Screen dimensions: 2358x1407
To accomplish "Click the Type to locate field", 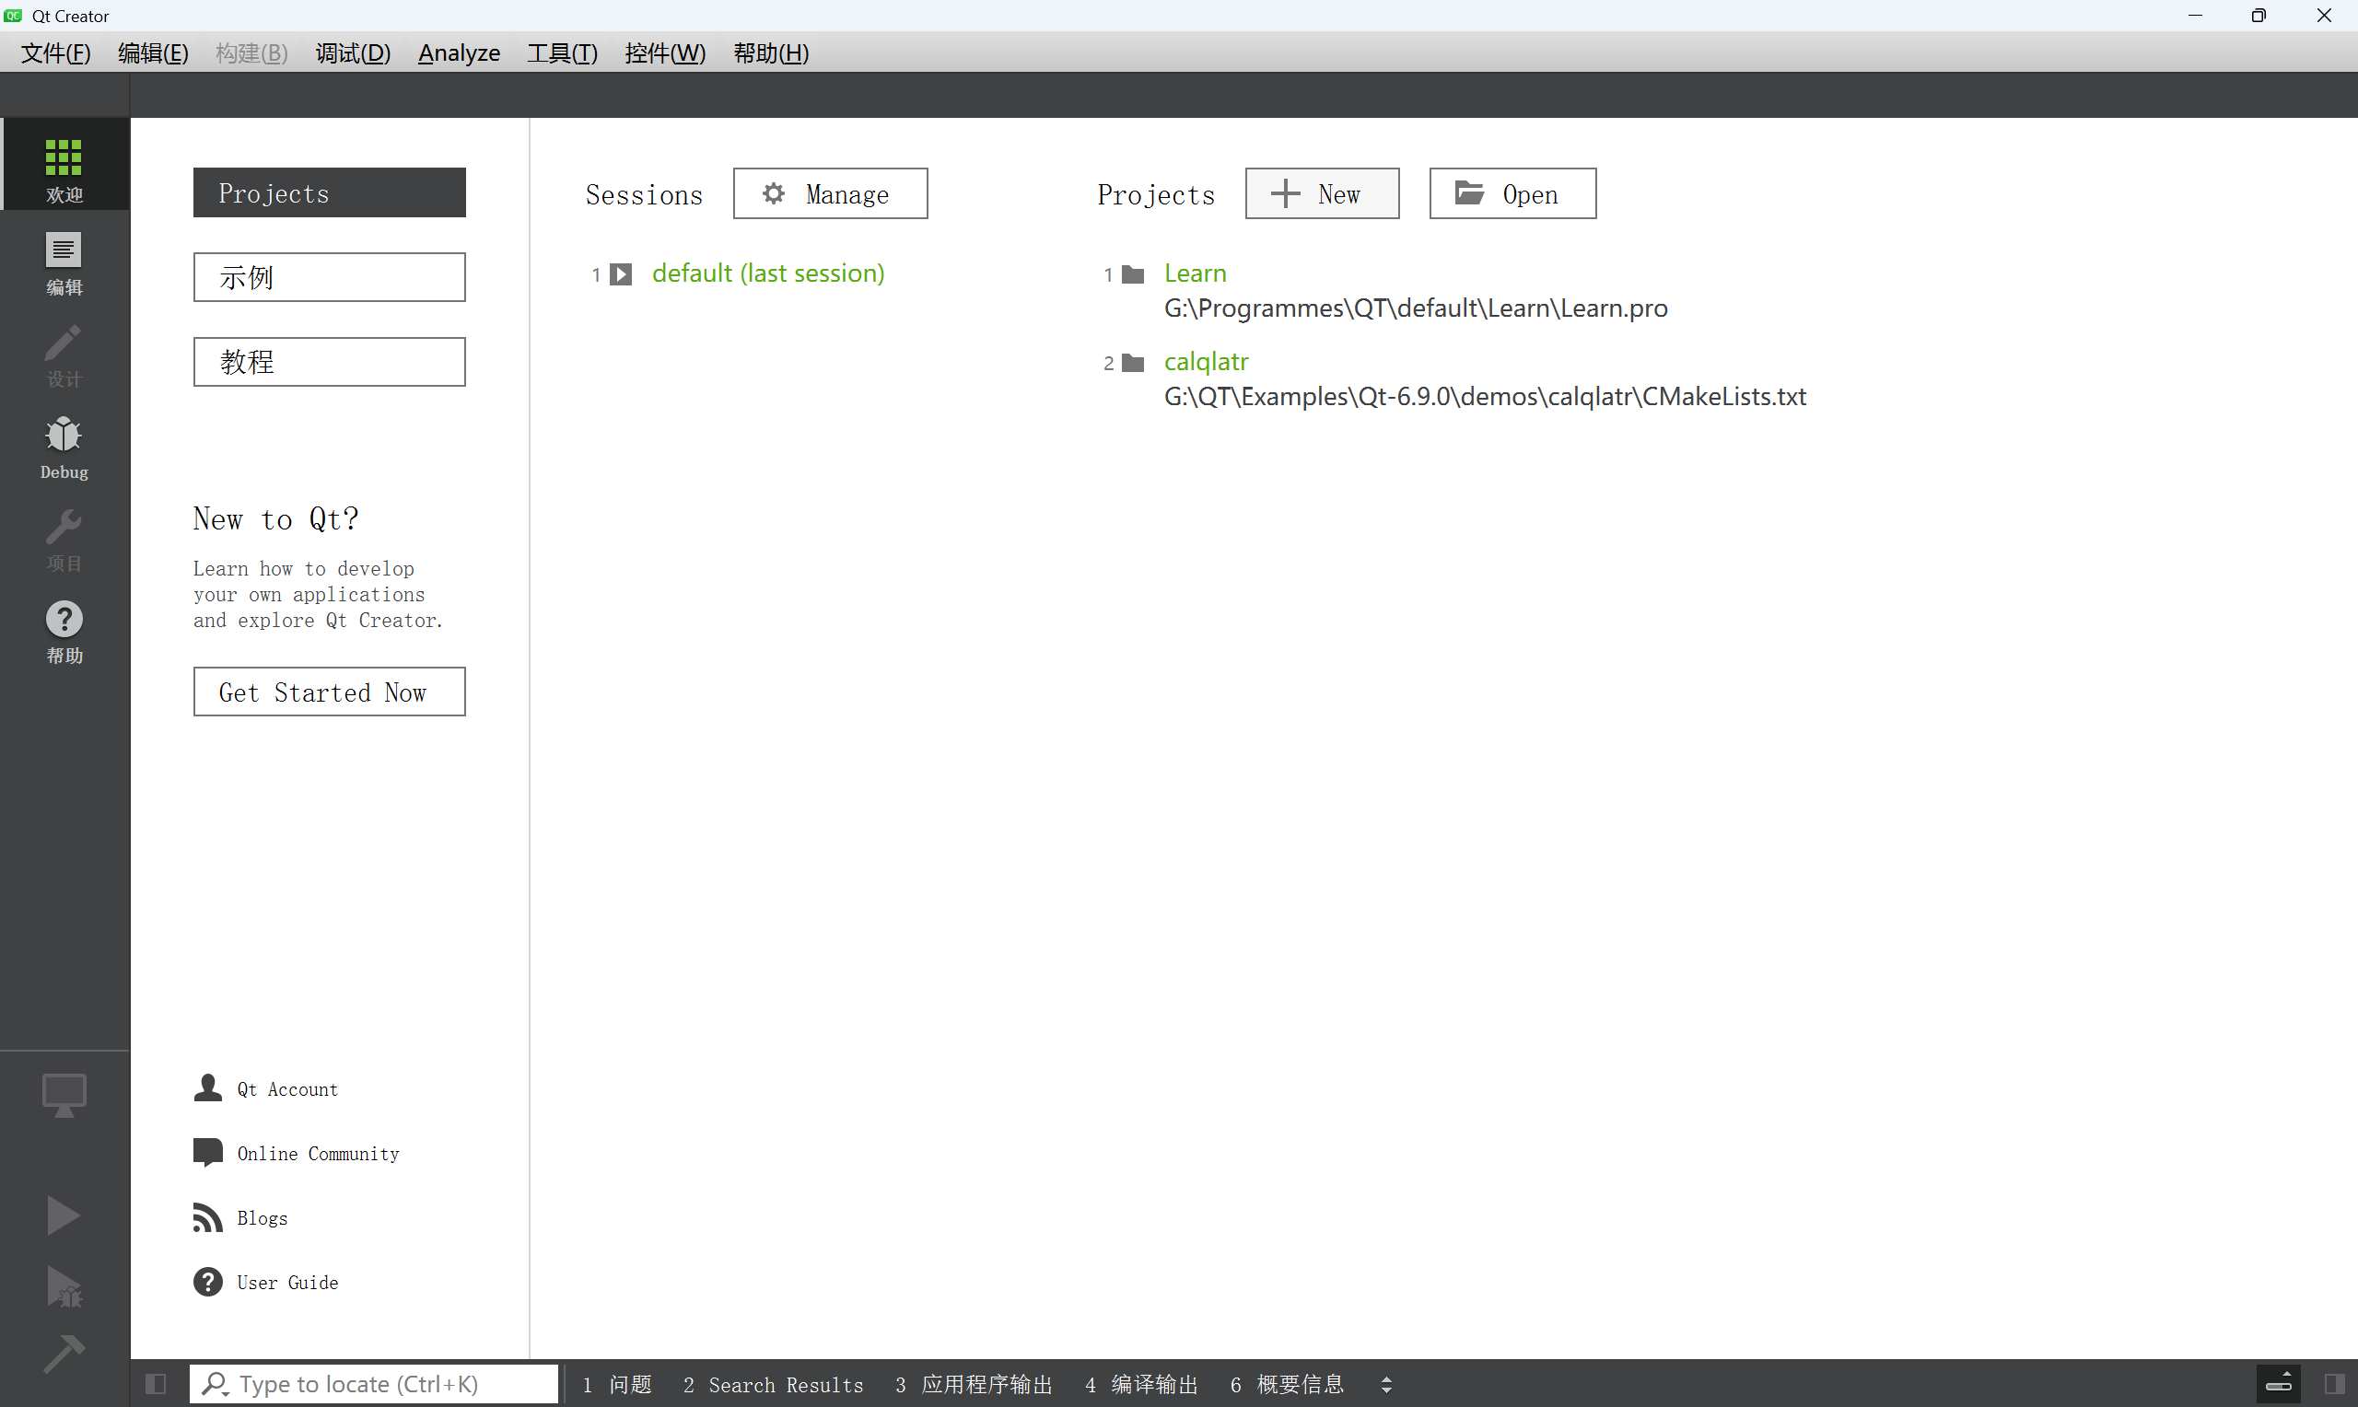I will (x=374, y=1383).
